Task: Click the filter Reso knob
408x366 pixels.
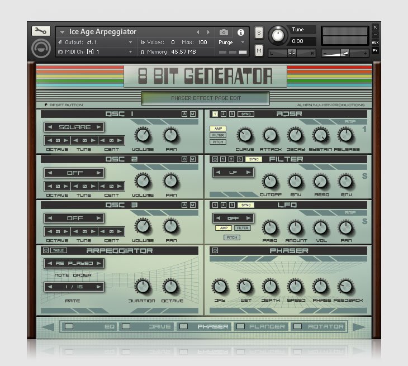Action: point(321,181)
